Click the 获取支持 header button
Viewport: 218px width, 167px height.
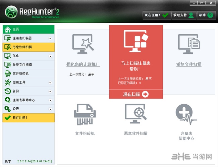[184, 15]
